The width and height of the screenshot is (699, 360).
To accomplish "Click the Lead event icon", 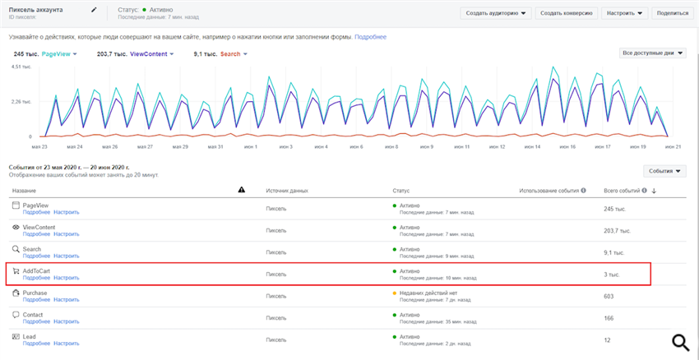I will (x=16, y=337).
